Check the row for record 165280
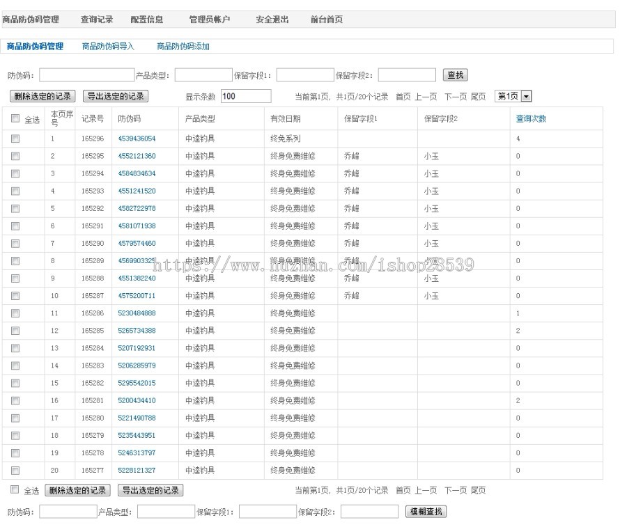The height and width of the screenshot is (527, 627). click(15, 418)
